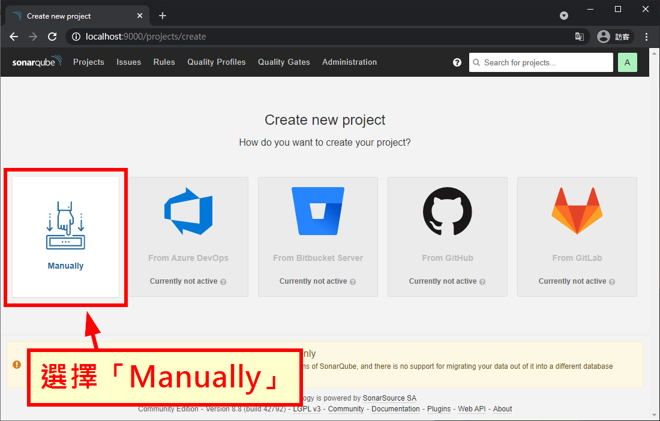The height and width of the screenshot is (421, 660).
Task: Select the Manually project creation card
Action: pyautogui.click(x=65, y=237)
